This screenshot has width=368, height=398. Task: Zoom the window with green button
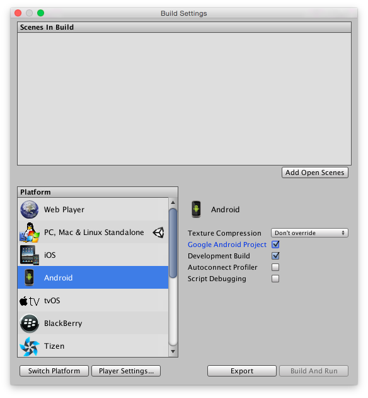[x=40, y=13]
